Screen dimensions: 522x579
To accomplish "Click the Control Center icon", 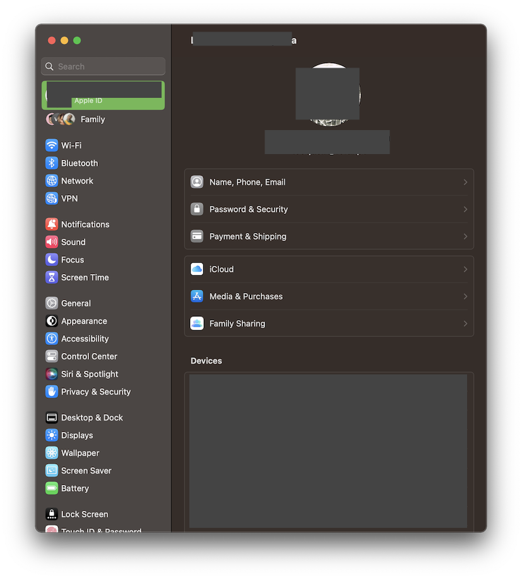I will 52,356.
